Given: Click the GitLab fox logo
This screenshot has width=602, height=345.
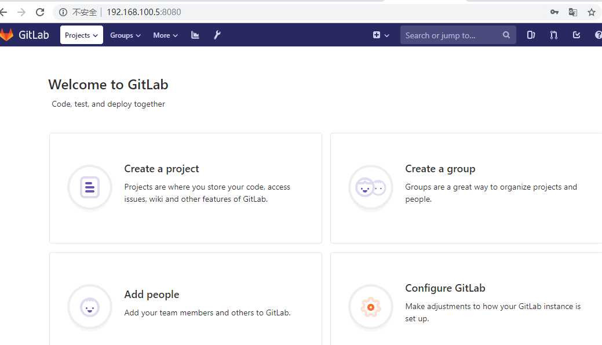Looking at the screenshot, I should [6, 35].
